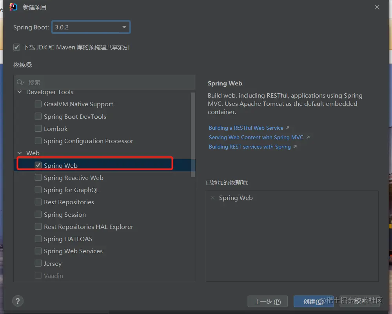
Task: Uncheck the Spring Web dependency
Action: point(38,165)
